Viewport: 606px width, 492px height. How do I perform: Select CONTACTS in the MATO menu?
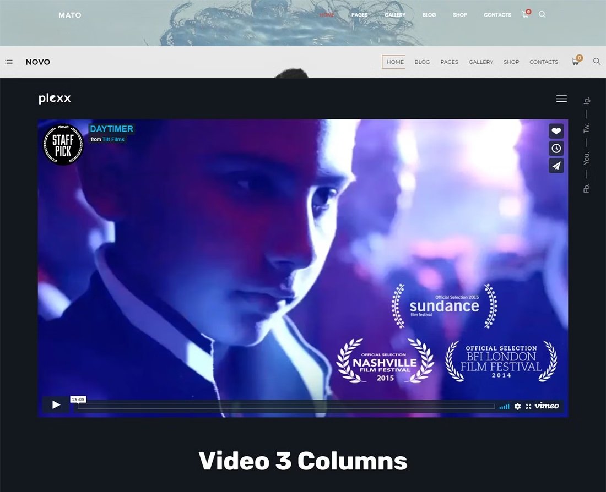[497, 15]
